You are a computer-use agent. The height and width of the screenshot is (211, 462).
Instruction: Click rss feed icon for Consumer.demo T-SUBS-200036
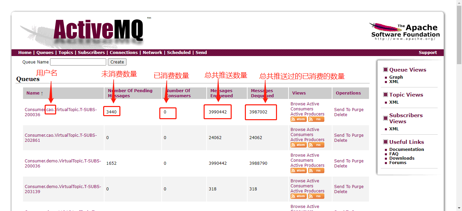pos(316,170)
